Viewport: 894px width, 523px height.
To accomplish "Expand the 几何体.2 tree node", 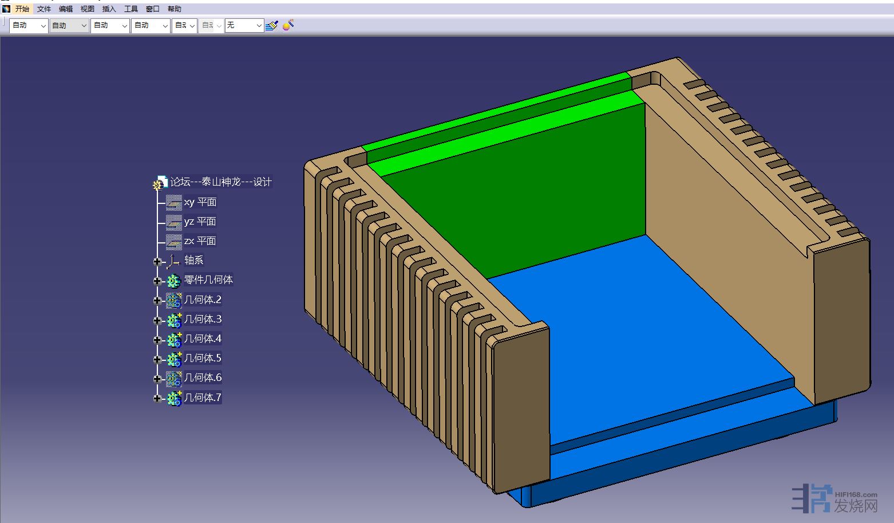I will click(x=157, y=300).
